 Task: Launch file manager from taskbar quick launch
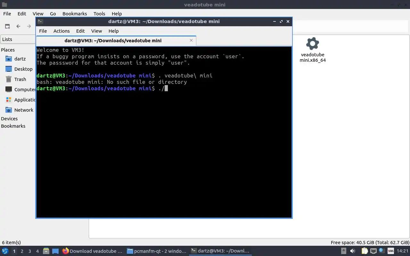(x=46, y=251)
